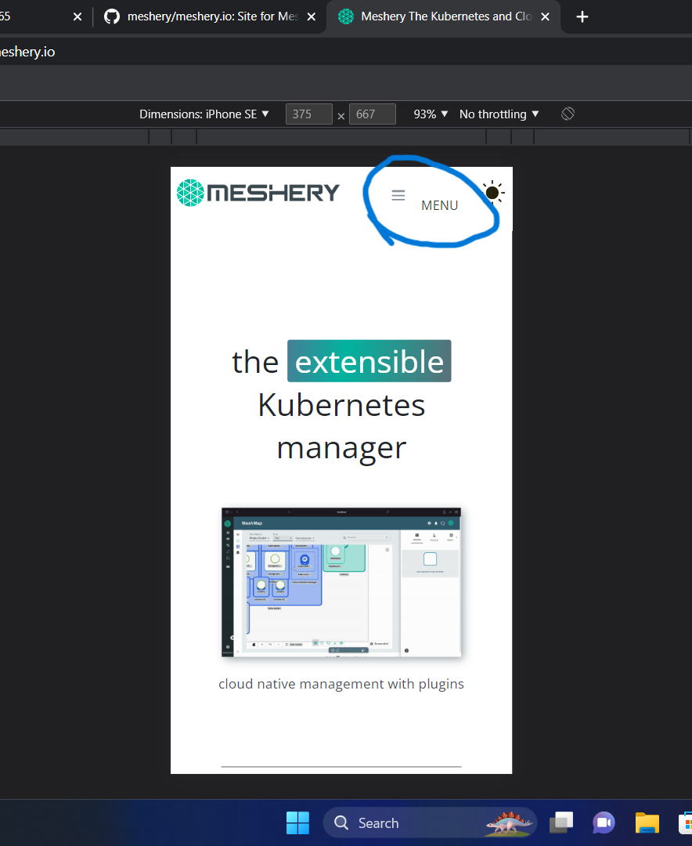Open File Explorer from the taskbar
The height and width of the screenshot is (846, 692).
pos(647,822)
